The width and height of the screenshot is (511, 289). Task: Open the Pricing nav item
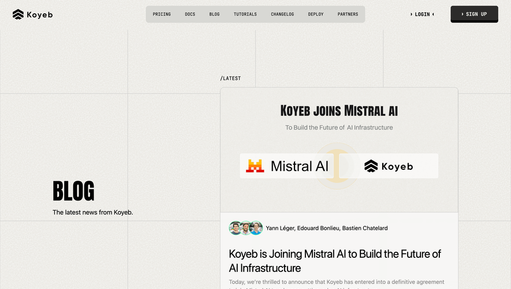(162, 14)
